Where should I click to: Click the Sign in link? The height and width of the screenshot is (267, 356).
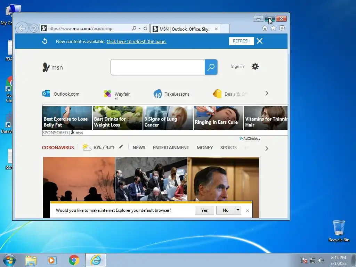[x=237, y=66]
